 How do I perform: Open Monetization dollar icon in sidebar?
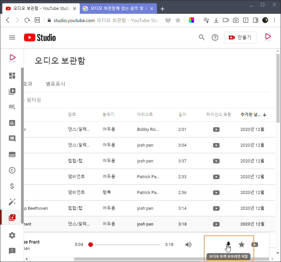pos(12,186)
